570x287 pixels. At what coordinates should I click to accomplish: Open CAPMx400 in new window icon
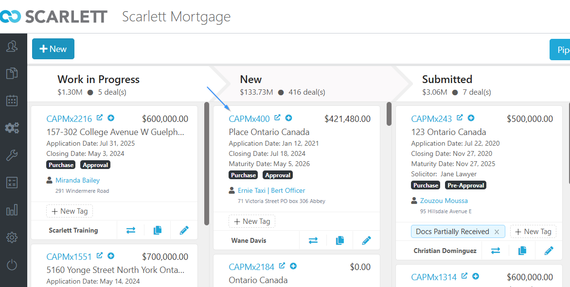tap(277, 118)
